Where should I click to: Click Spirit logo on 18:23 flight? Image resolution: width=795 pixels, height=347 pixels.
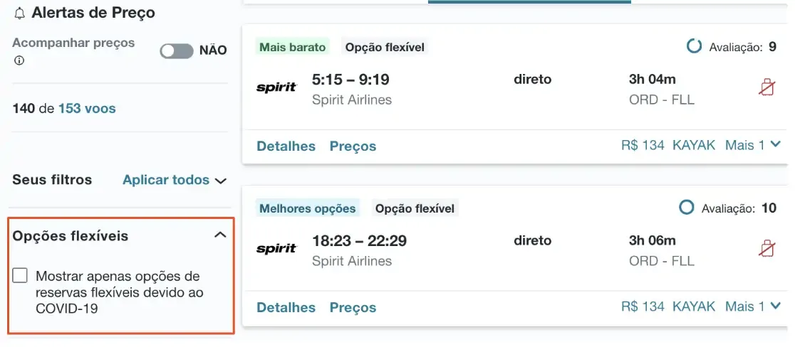click(x=276, y=249)
